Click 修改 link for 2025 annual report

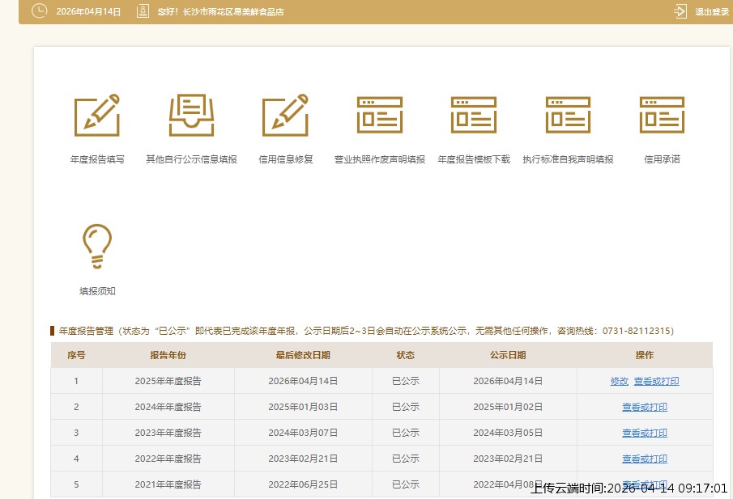click(619, 381)
